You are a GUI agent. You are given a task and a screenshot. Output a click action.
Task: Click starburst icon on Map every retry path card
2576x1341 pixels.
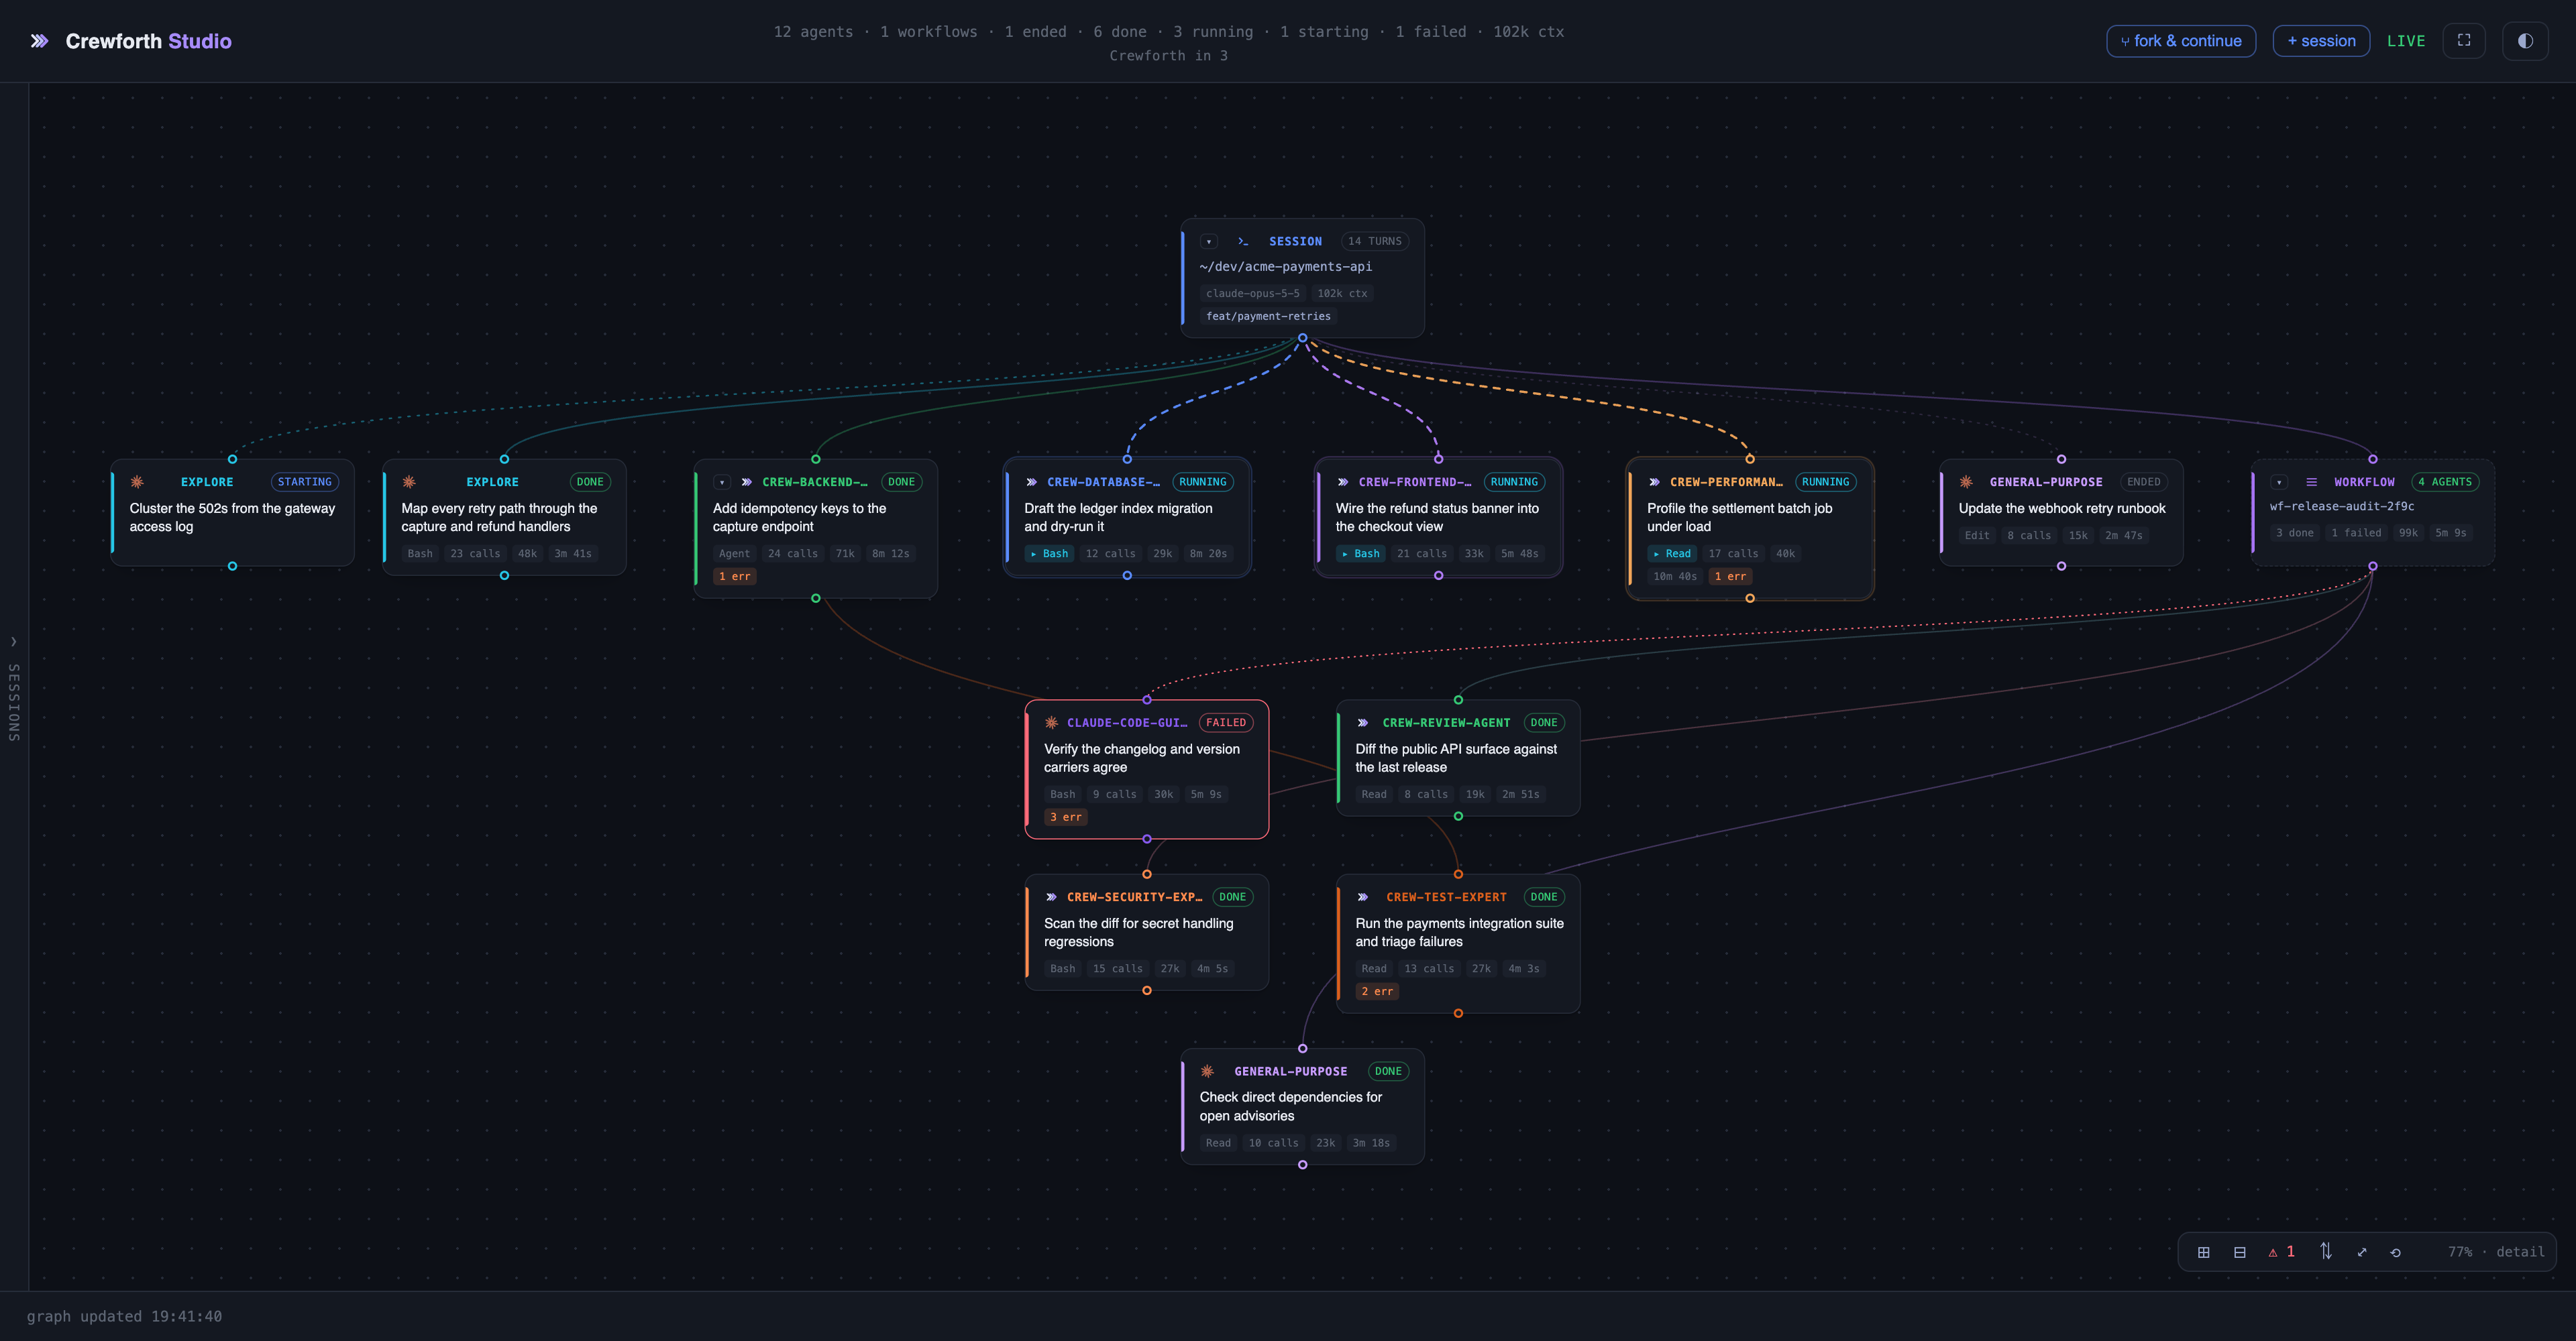[409, 483]
